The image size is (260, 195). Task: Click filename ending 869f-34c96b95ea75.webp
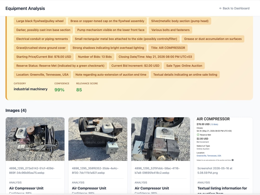click(x=32, y=171)
